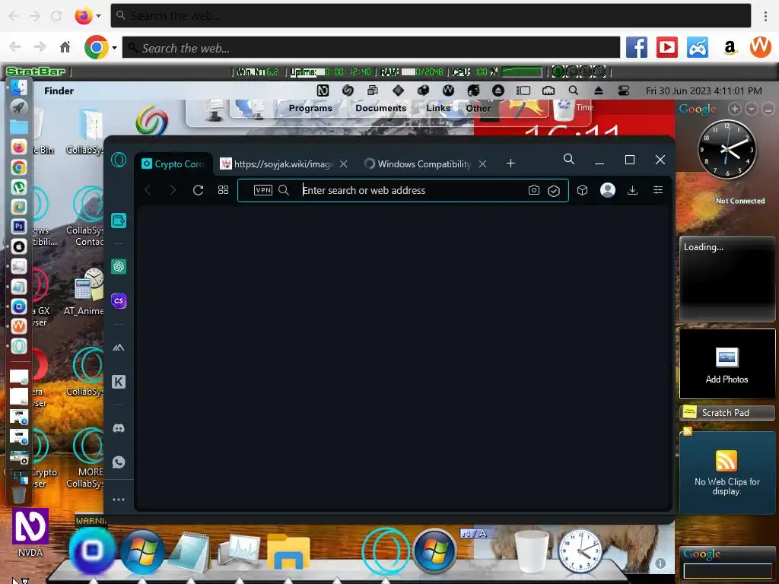Click the StatBar logo label
This screenshot has height=584, width=779.
pyautogui.click(x=35, y=72)
